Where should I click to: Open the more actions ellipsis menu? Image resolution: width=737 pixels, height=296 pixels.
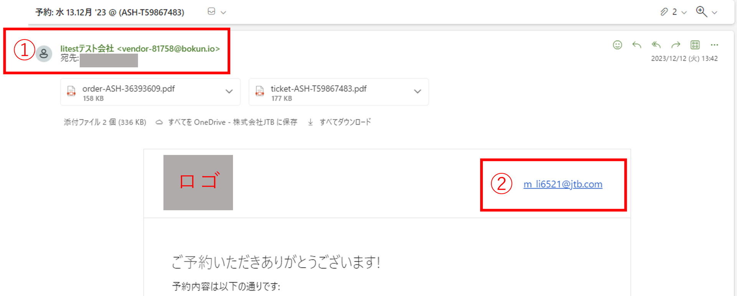click(x=714, y=45)
